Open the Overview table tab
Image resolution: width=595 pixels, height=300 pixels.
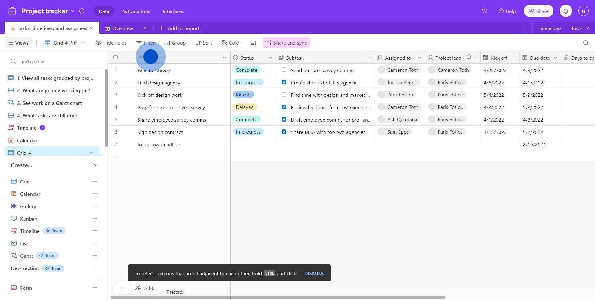tap(119, 28)
